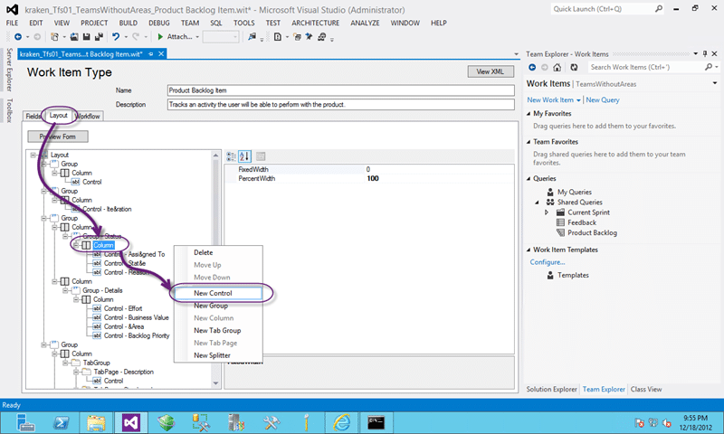Choose New Control from the context menu

218,293
